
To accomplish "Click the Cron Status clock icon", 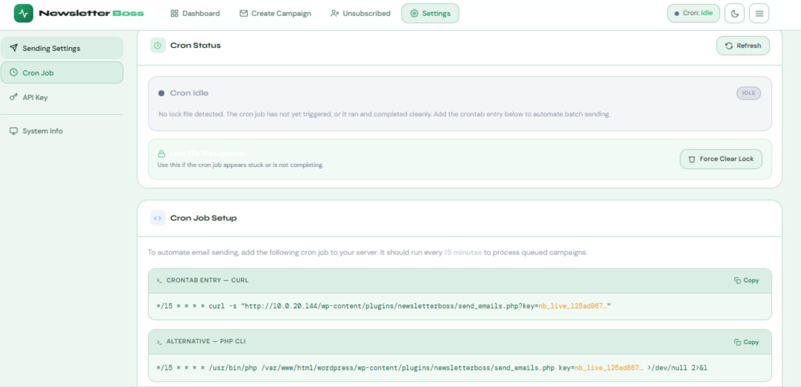I will click(x=157, y=46).
